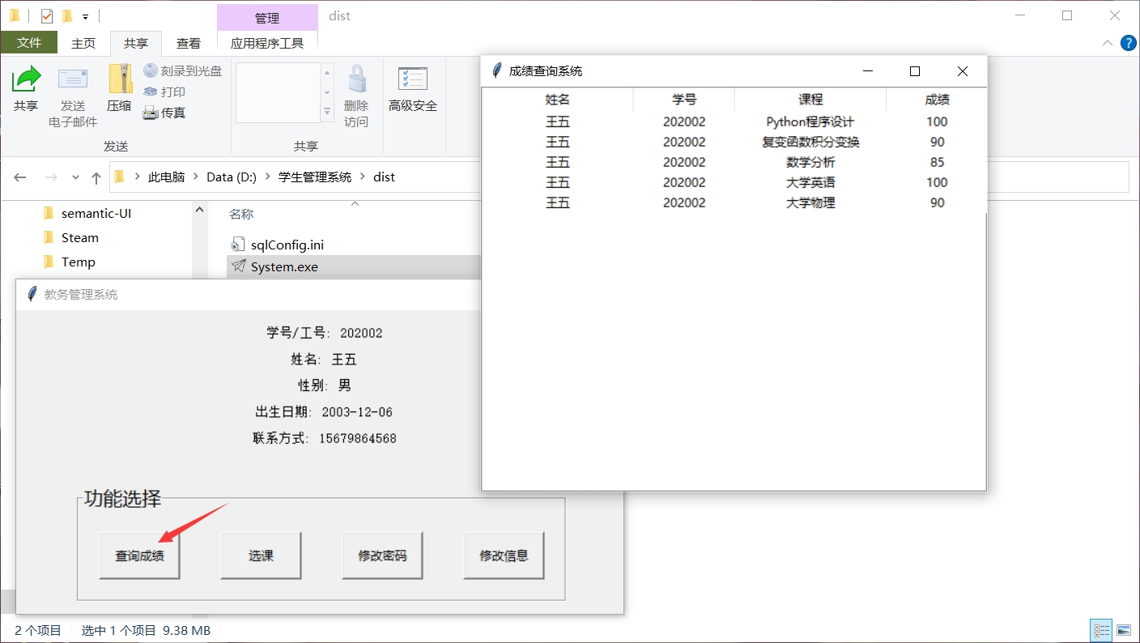
Task: Switch to details view icon in status bar
Action: click(x=1102, y=630)
